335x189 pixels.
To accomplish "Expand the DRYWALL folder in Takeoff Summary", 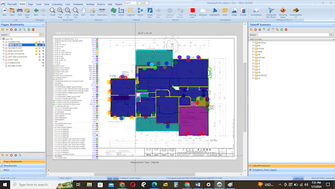I will [x=253, y=42].
